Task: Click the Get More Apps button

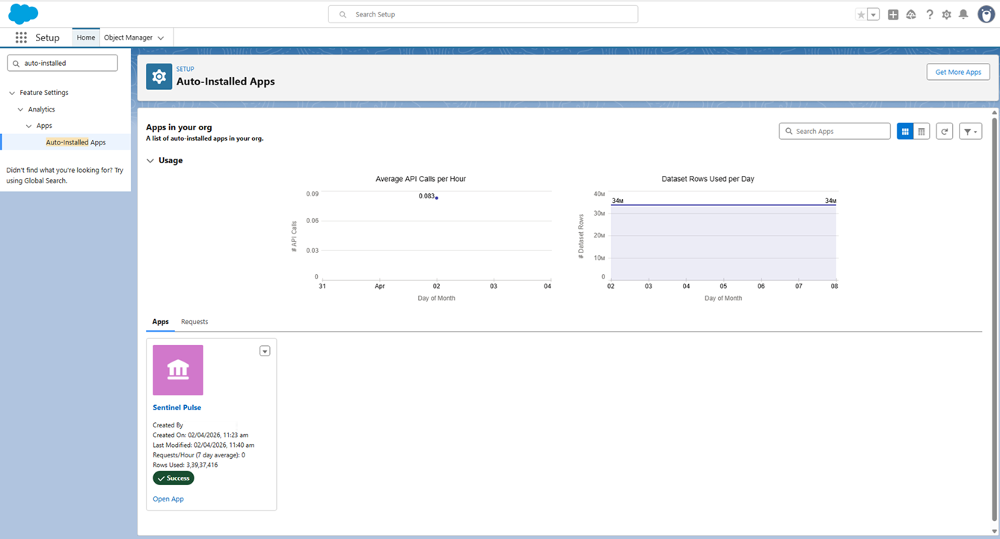Action: pos(957,72)
